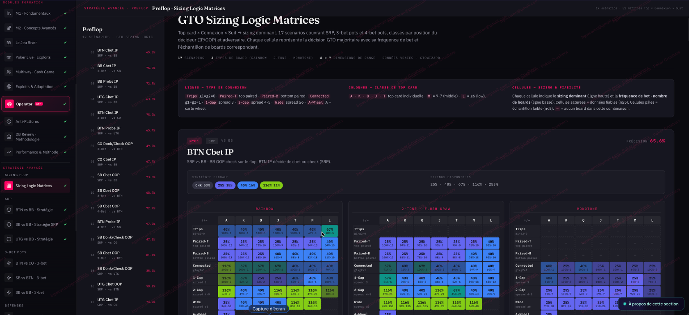
Task: Select the lightning icon for BTN vs CO 3-bet
Action: pyautogui.click(x=9, y=263)
